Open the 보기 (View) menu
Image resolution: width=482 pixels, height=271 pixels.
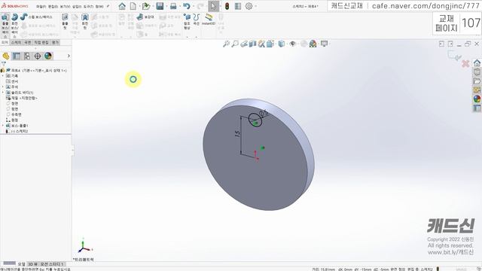(x=65, y=7)
